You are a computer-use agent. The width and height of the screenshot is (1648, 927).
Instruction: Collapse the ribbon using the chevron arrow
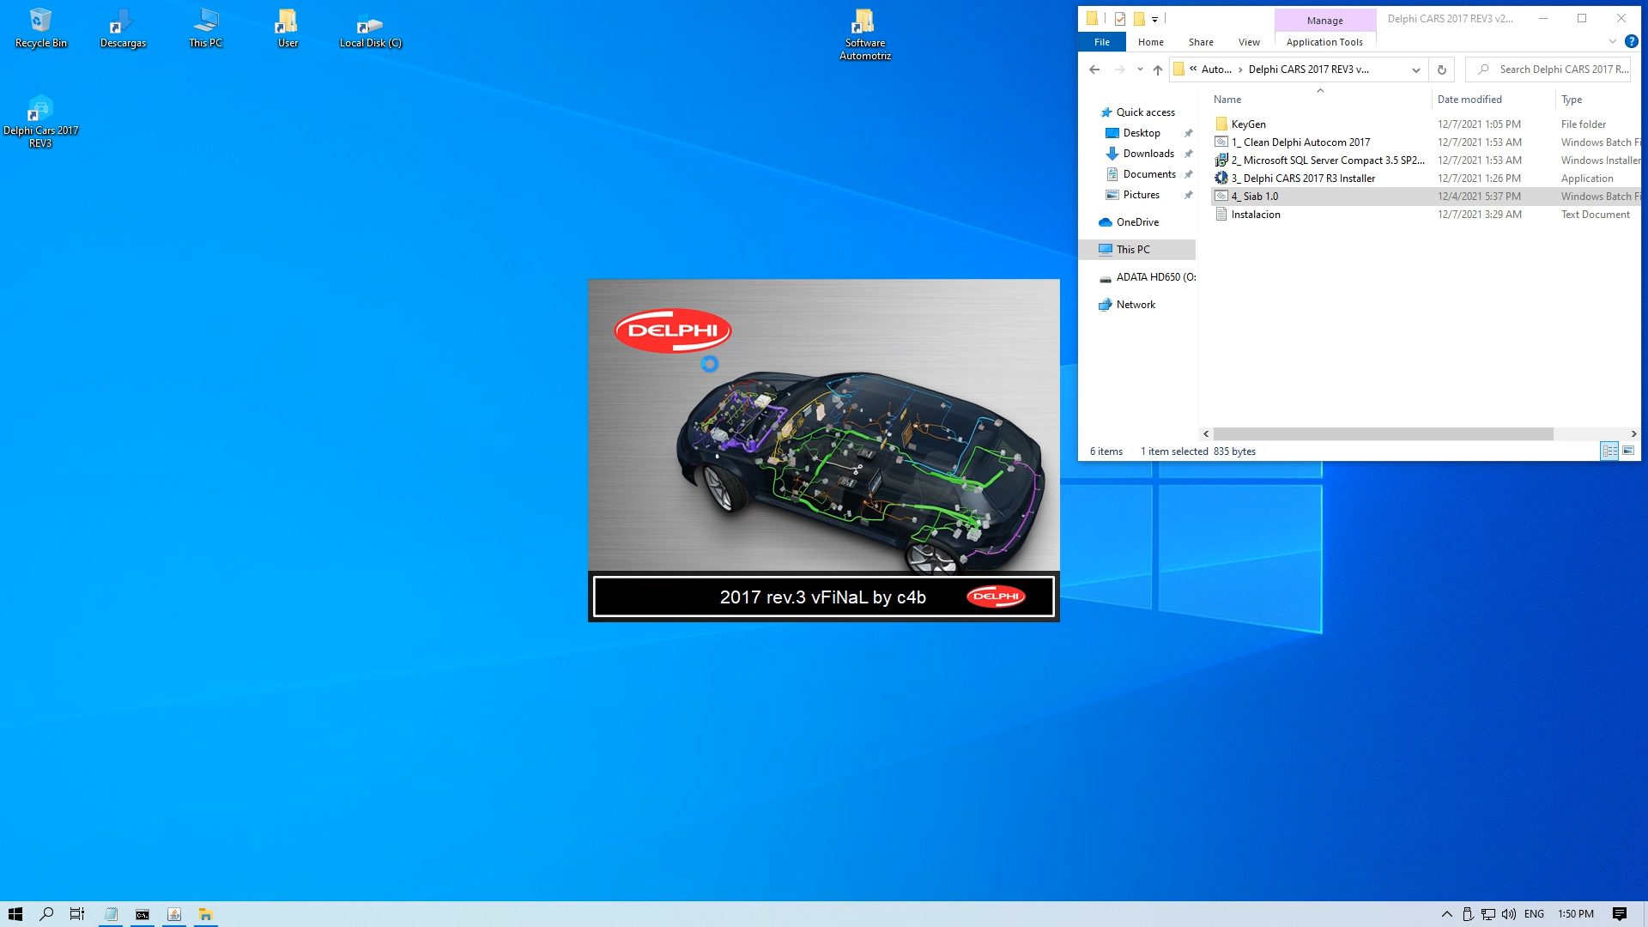[1612, 40]
